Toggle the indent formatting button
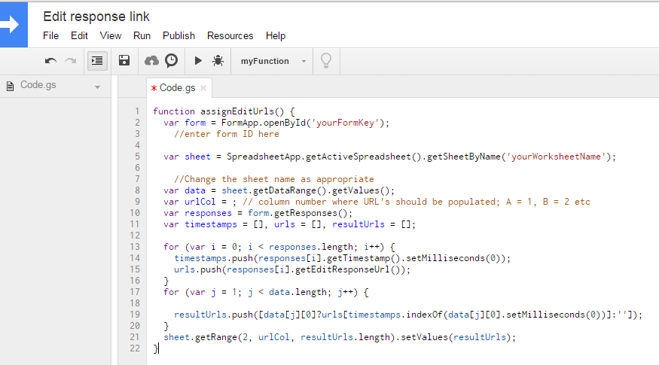Screen dimensions: 659x365 pos(97,61)
